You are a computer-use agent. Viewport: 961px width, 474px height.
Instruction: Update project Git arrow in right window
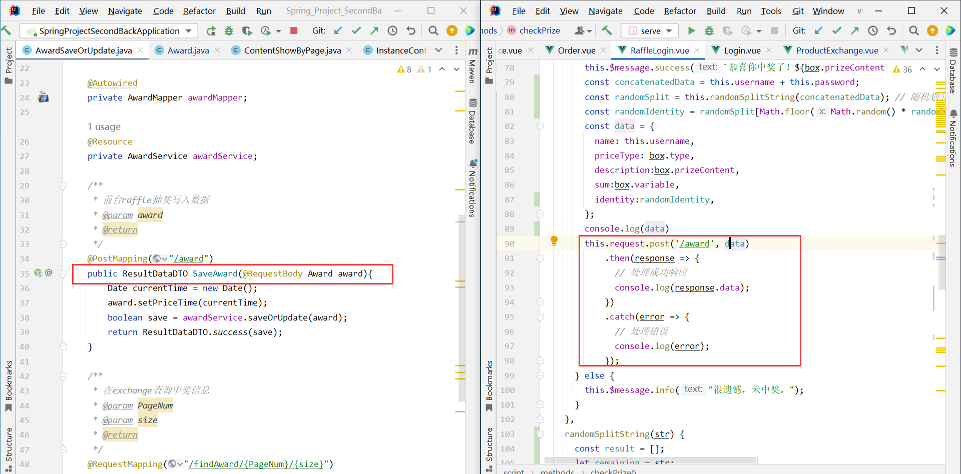[819, 31]
